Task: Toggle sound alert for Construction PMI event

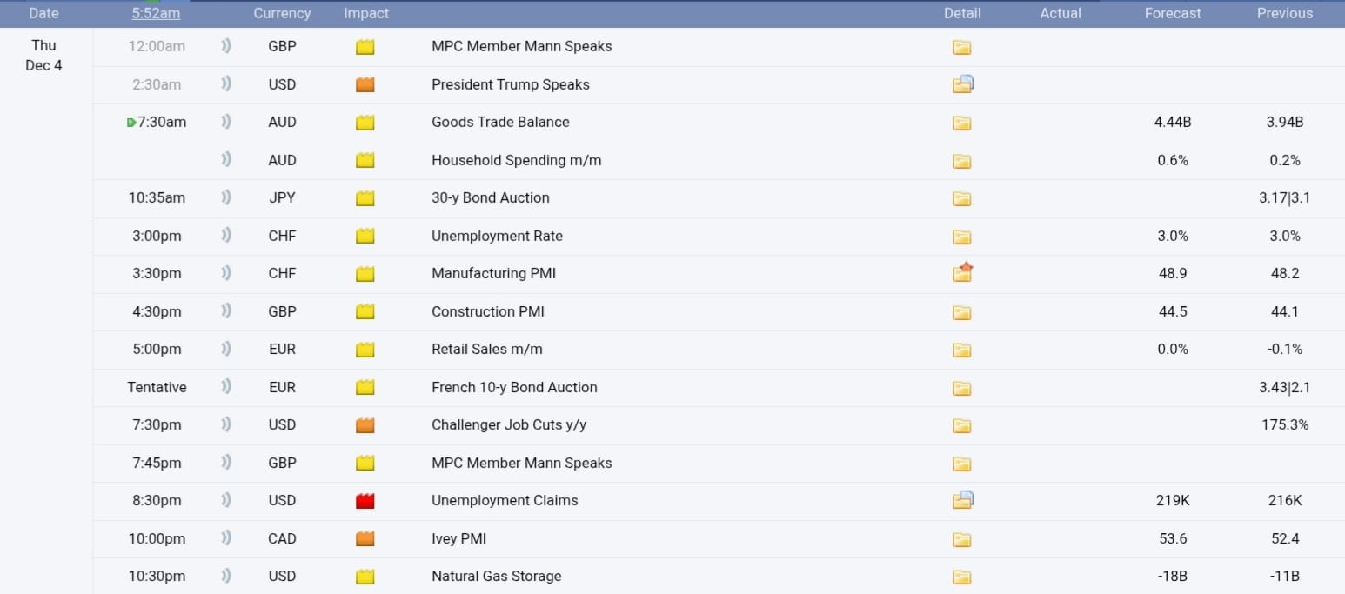Action: [226, 310]
